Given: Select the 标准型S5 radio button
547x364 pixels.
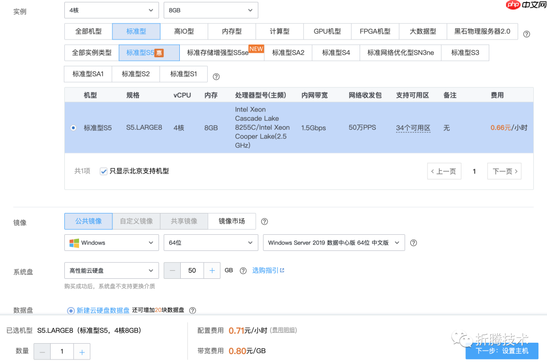Looking at the screenshot, I should 73,128.
